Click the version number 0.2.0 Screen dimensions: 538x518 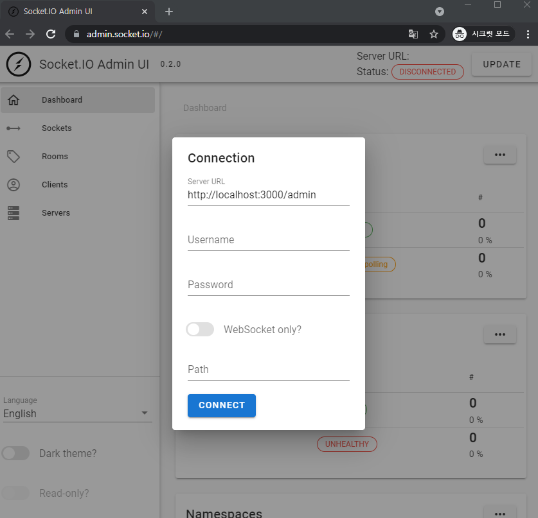(170, 64)
